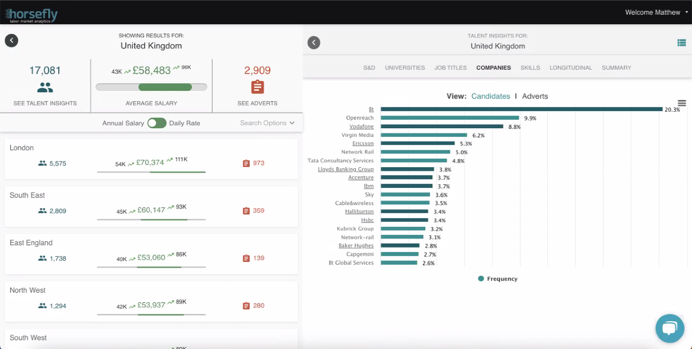Screen dimensions: 692x349
Task: Open the Longitudinal tab
Action: (571, 68)
